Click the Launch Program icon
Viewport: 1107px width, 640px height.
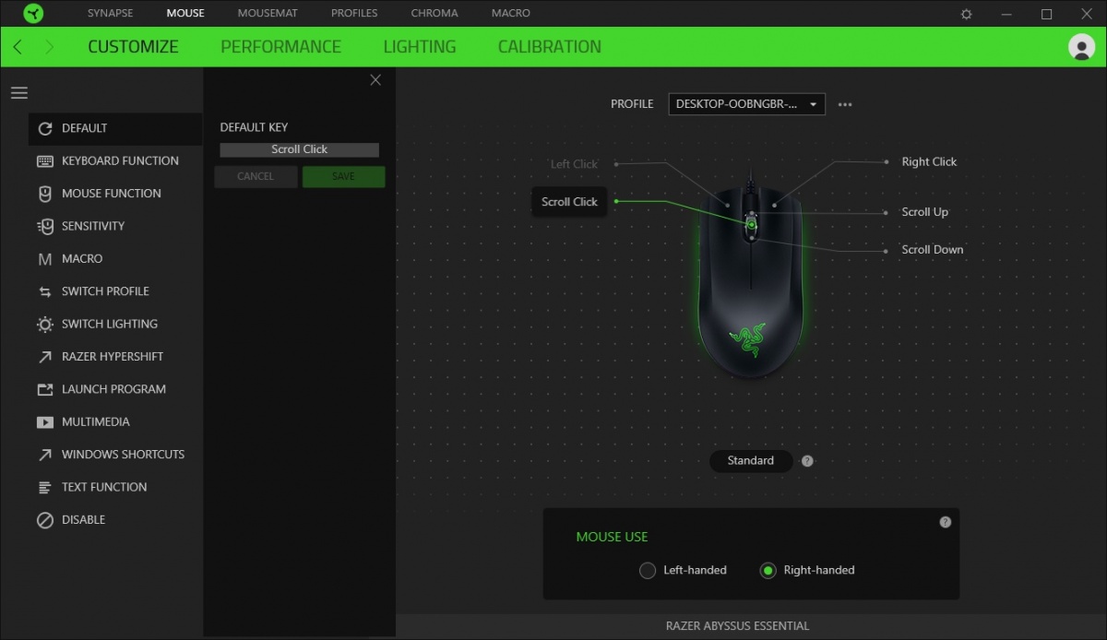coord(45,389)
